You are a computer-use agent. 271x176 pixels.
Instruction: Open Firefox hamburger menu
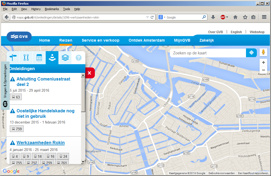tap(264, 17)
